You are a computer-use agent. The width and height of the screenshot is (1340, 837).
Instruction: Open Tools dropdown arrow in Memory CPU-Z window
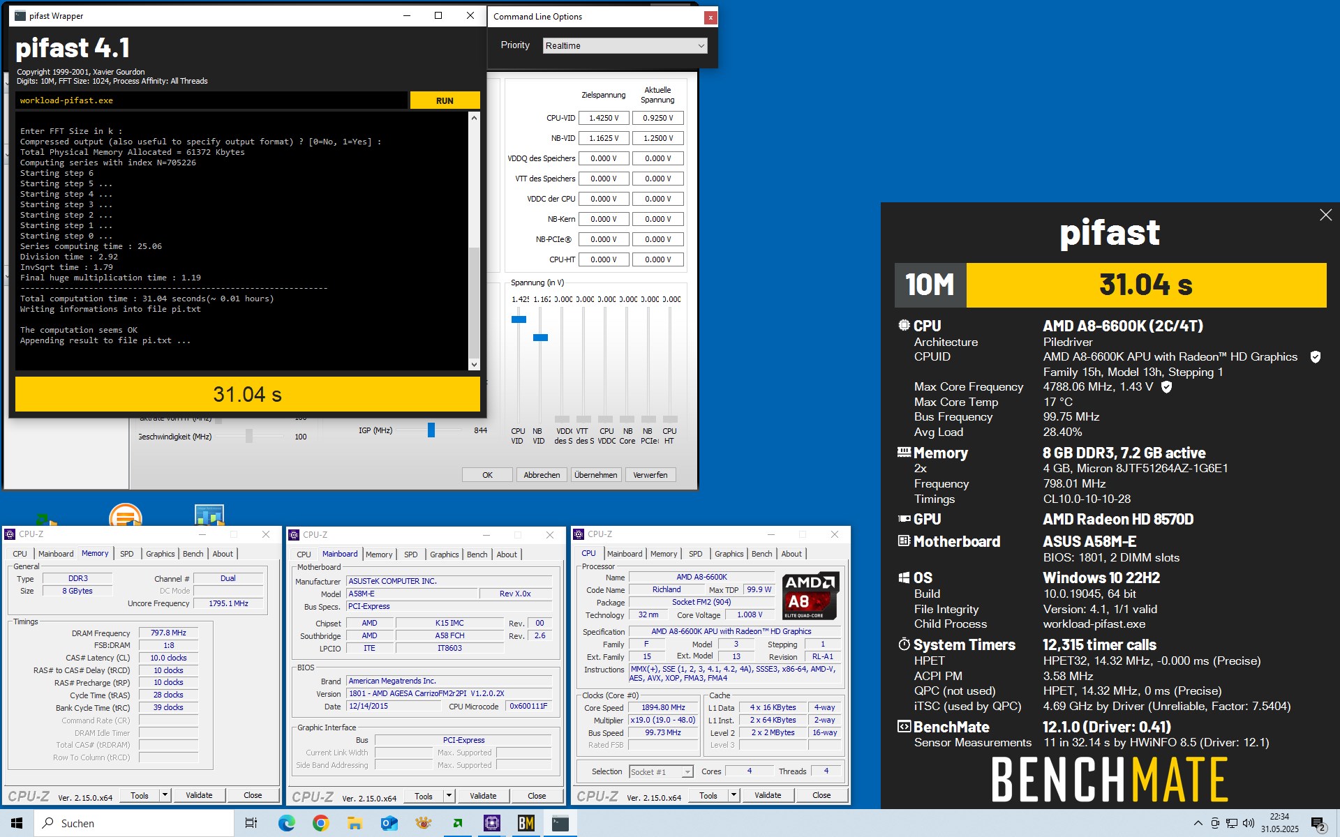[x=165, y=795]
